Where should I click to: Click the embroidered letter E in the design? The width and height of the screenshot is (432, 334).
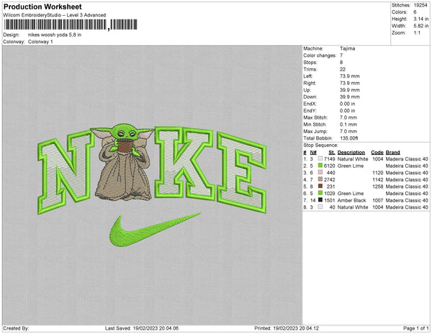(x=242, y=173)
